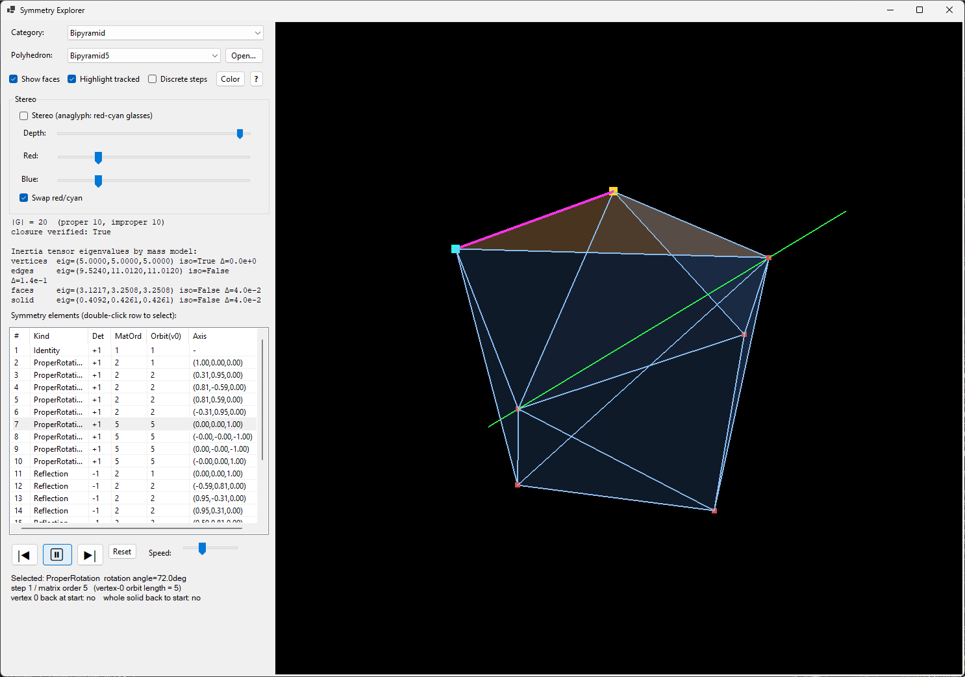Screen dimensions: 965x677
Task: Open the Color picker button
Action: tap(231, 79)
